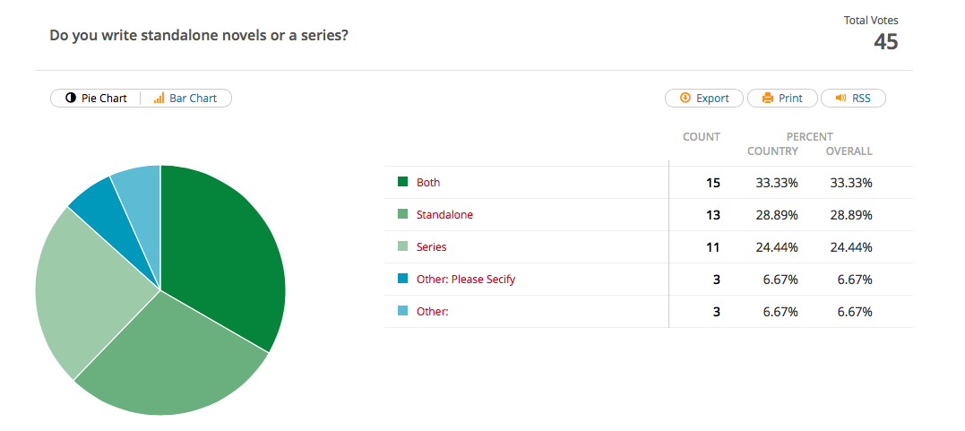Click the half-circle Pie Chart icon
The image size is (965, 431).
(71, 99)
